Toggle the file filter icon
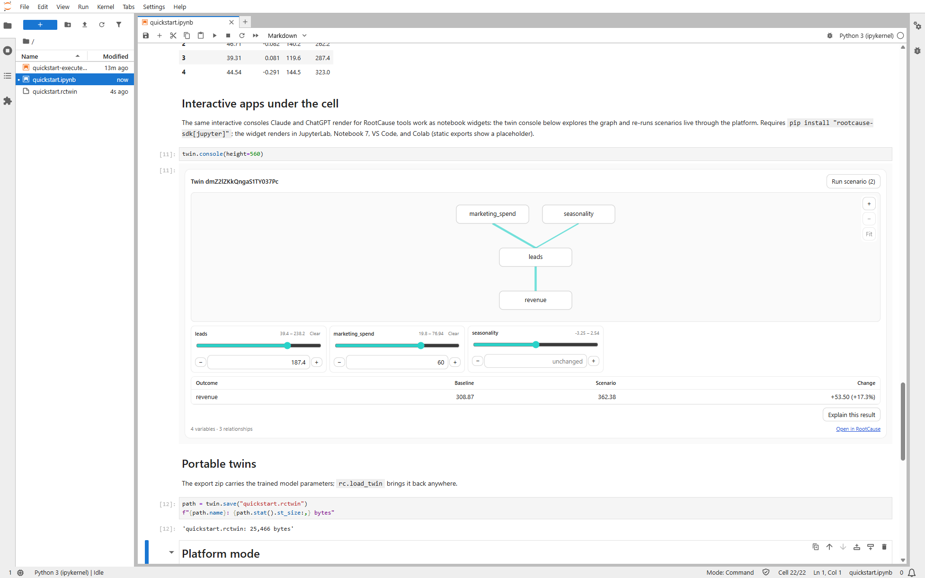This screenshot has height=578, width=925. click(119, 25)
